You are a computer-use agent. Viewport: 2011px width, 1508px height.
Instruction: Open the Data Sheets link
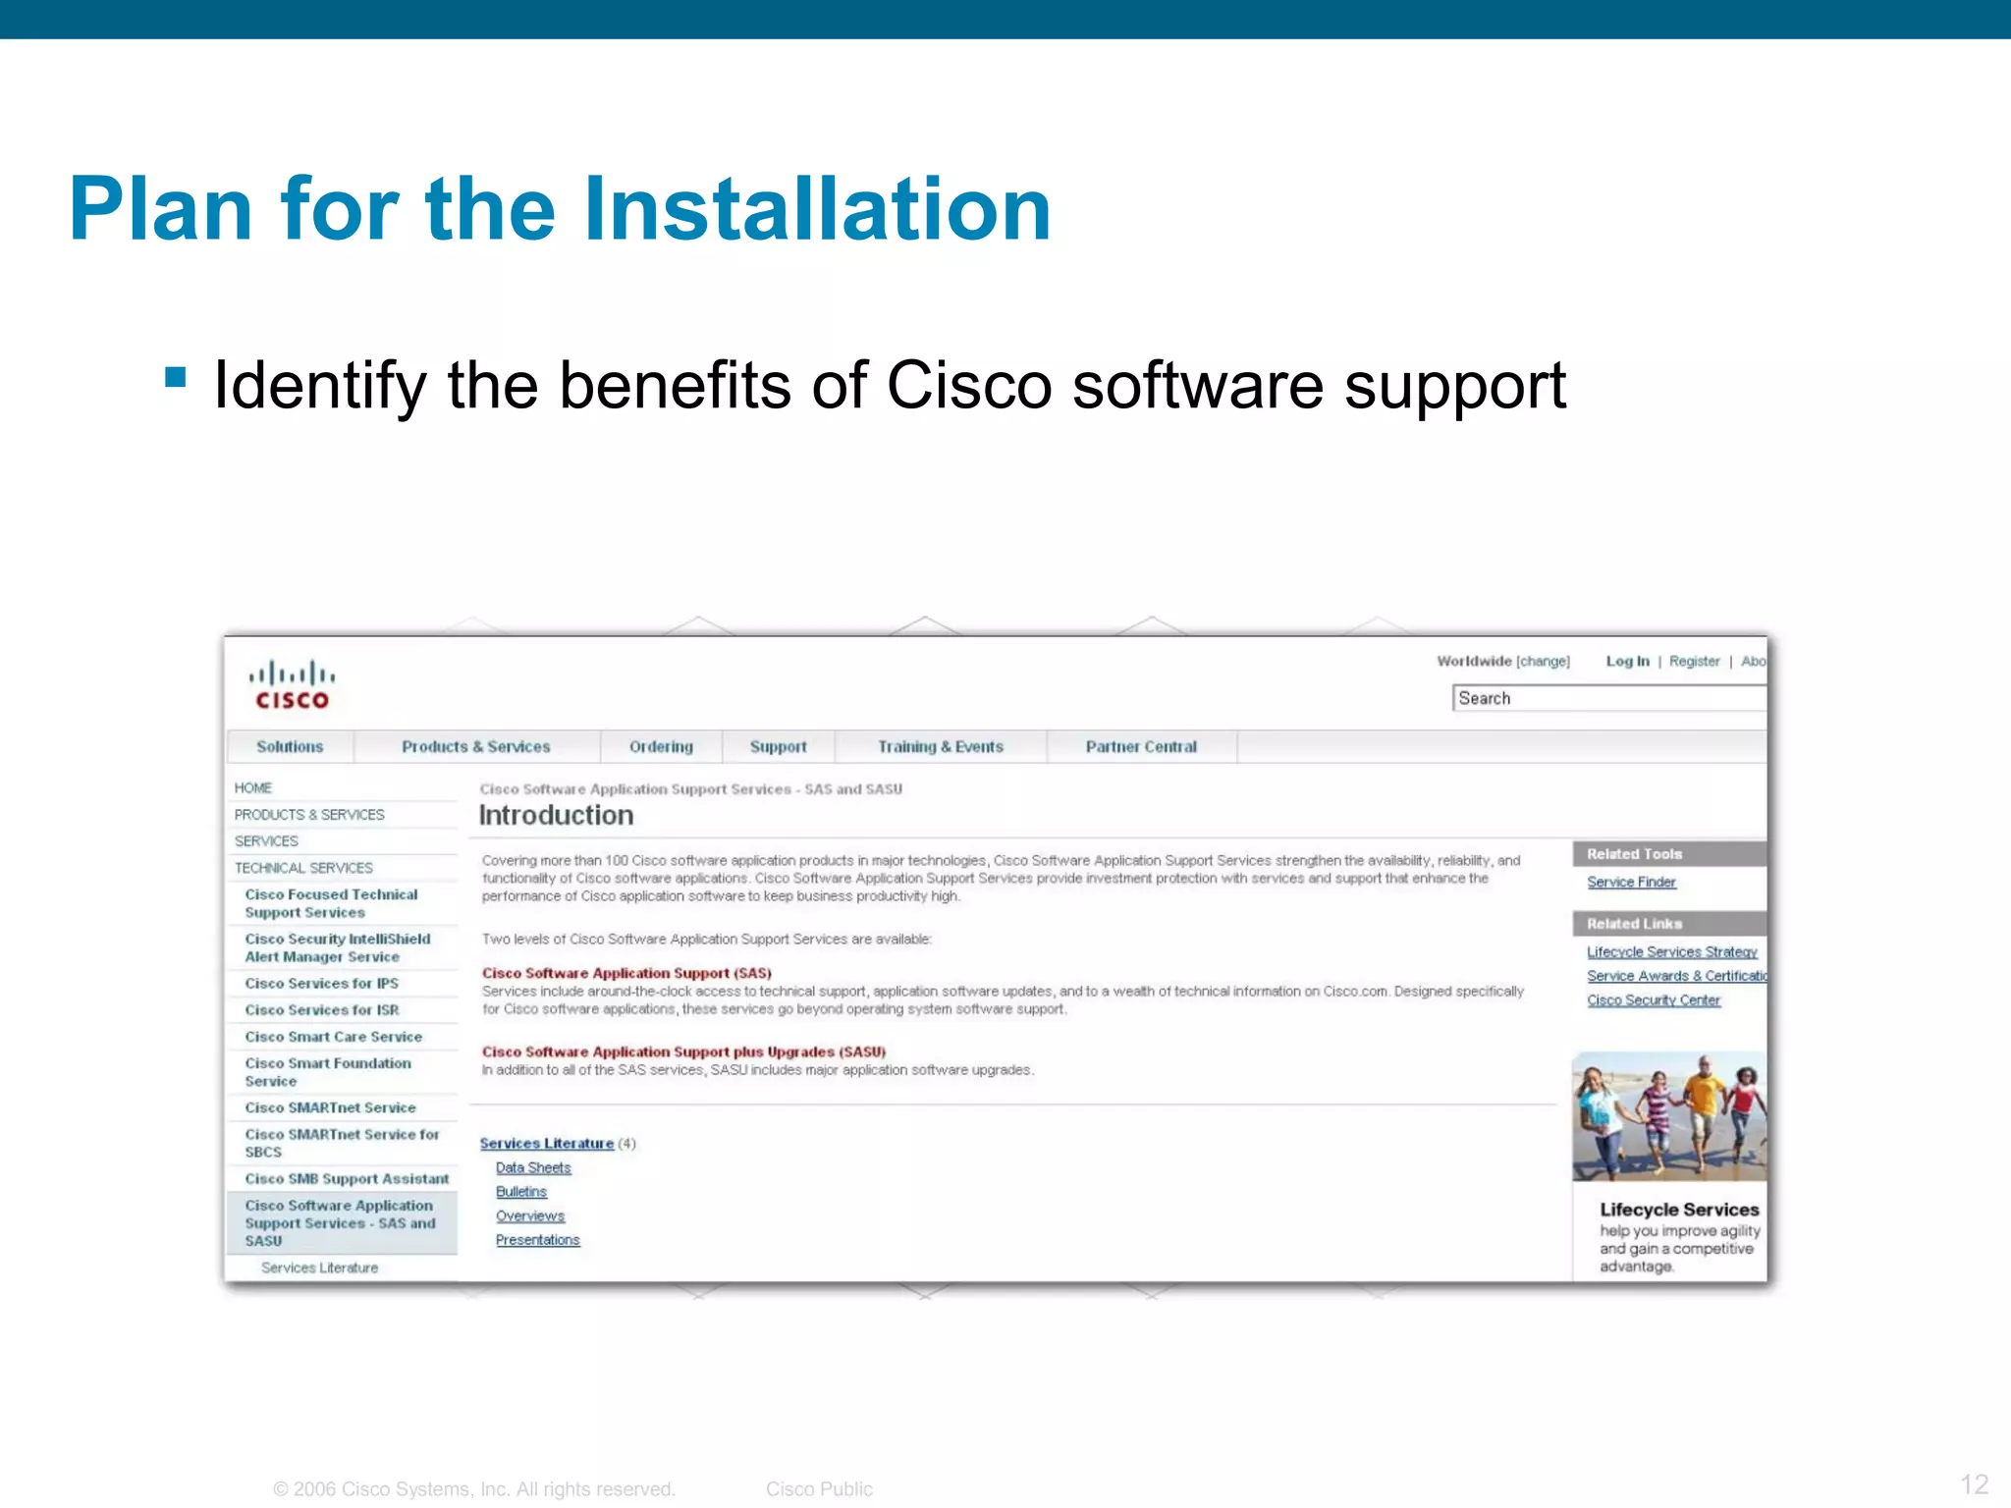533,1167
